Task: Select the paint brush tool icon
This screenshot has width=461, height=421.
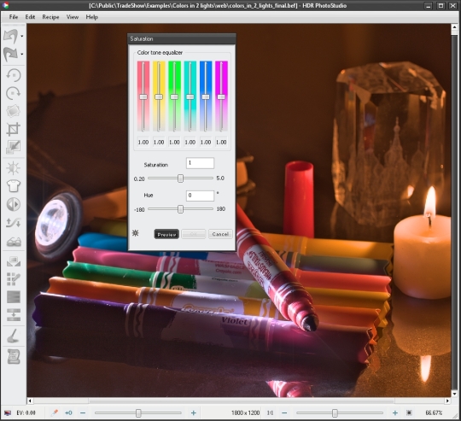Action: 13,336
